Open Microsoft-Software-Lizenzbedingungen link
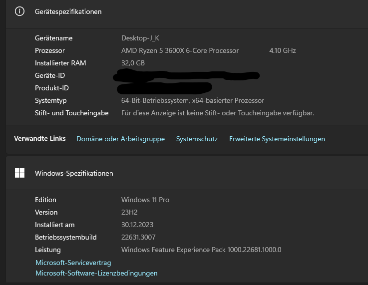368x285 pixels. (x=96, y=274)
